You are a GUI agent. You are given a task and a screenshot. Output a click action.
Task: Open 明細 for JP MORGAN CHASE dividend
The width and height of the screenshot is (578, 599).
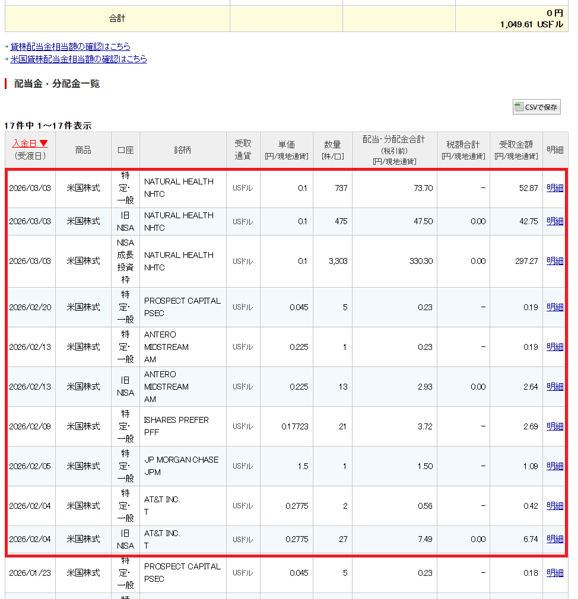[x=554, y=466]
